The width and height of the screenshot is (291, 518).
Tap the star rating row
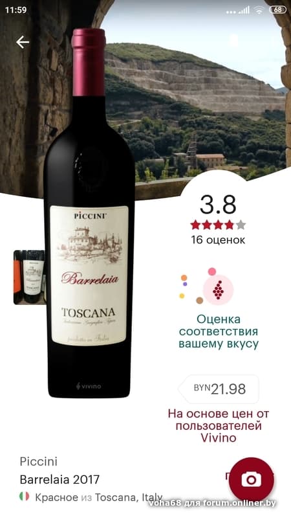(218, 225)
